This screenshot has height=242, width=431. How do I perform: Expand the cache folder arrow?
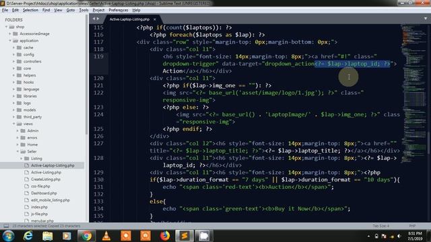tap(13, 48)
